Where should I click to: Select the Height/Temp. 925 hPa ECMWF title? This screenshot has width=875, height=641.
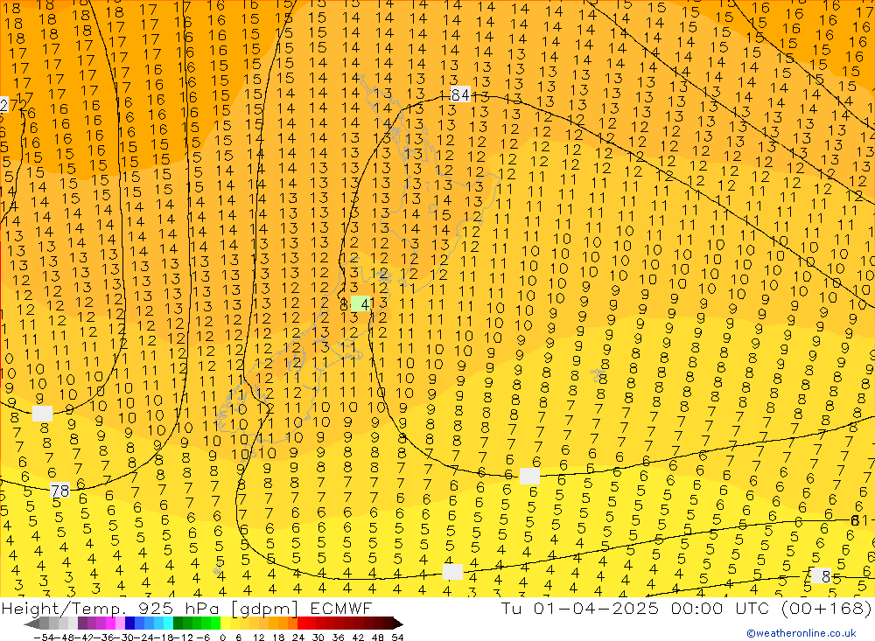pos(186,608)
